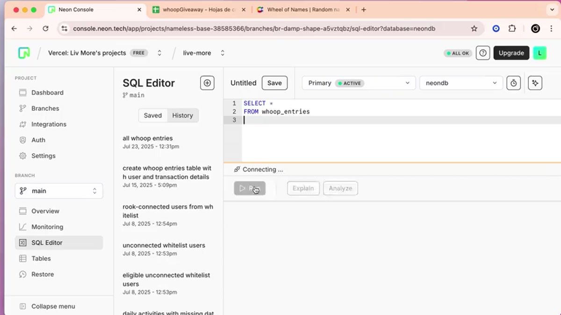The width and height of the screenshot is (561, 315).
Task: Click the AI sparkle assistant icon
Action: pos(535,83)
